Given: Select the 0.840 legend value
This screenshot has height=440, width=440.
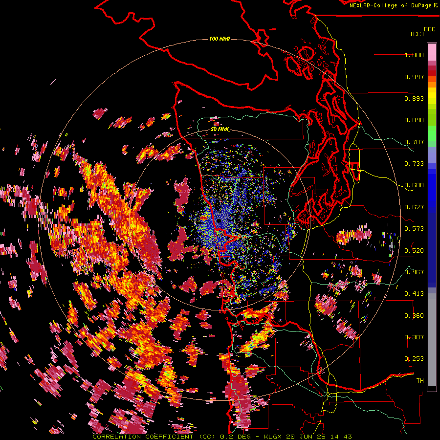Looking at the screenshot, I should pos(414,120).
